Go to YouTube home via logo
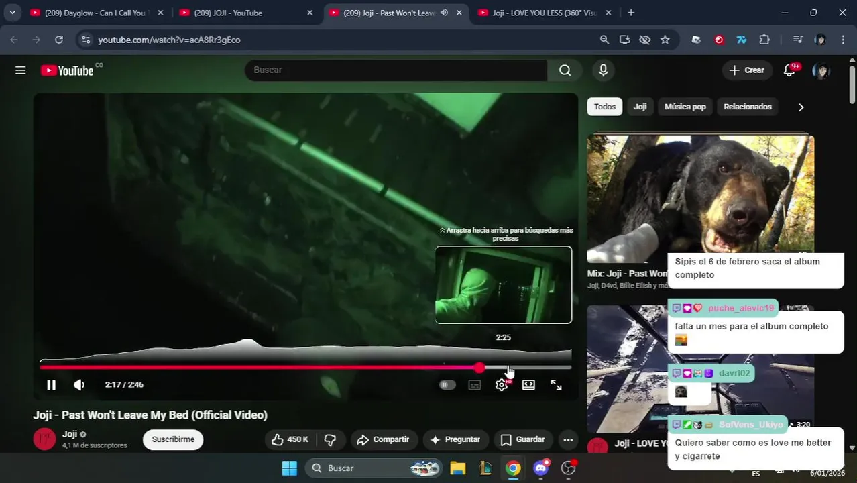Image resolution: width=857 pixels, height=483 pixels. click(x=67, y=70)
